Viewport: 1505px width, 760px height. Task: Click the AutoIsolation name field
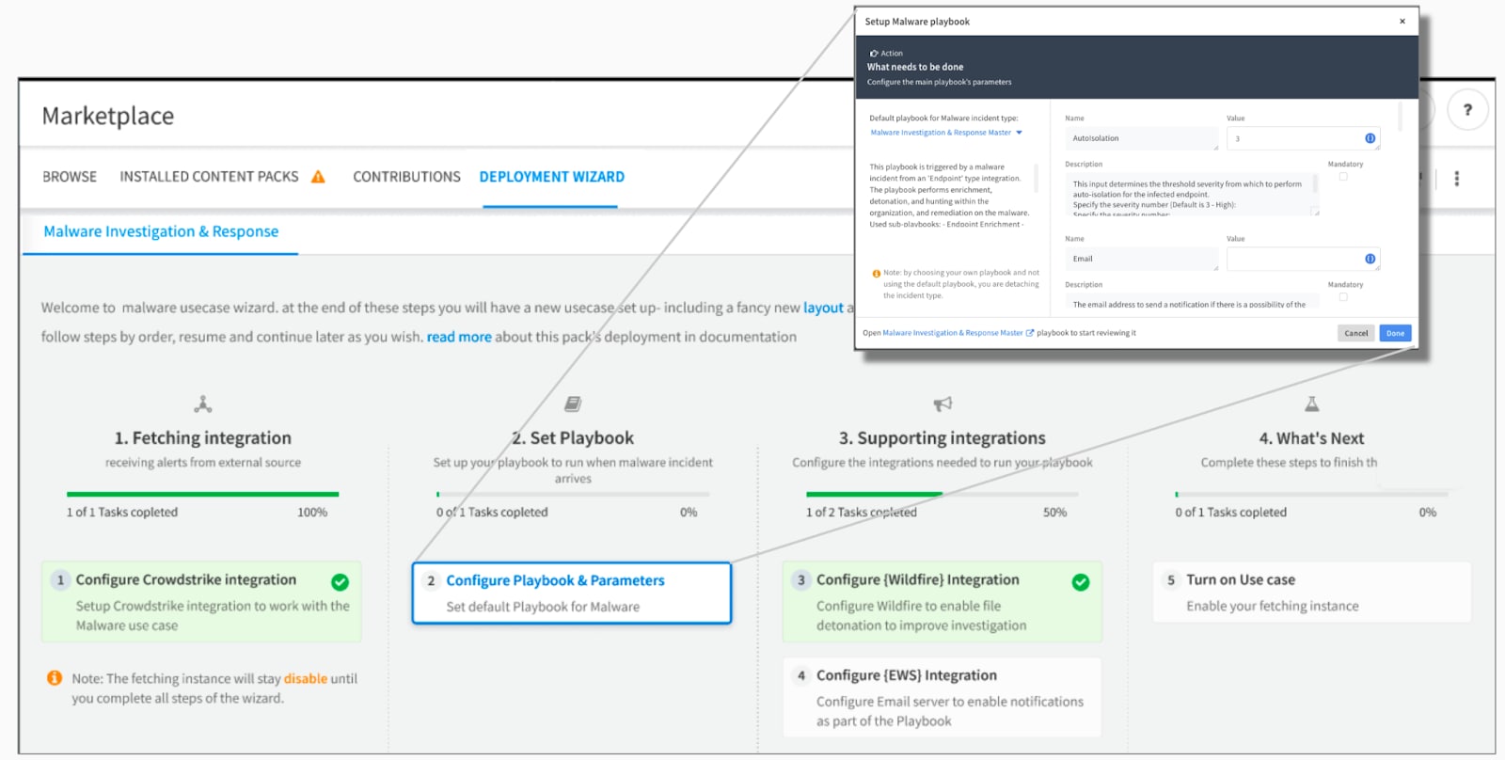(1141, 138)
